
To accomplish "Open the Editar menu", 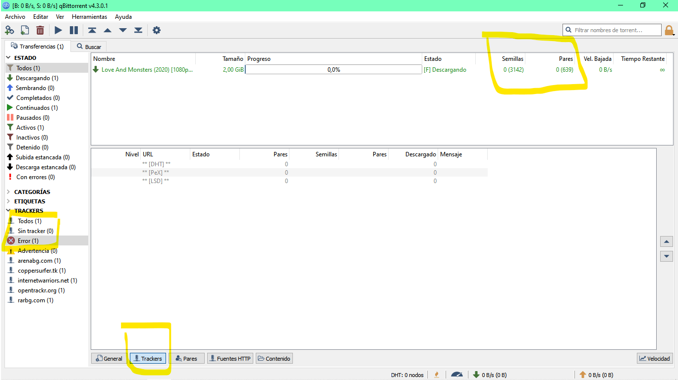I will click(41, 17).
